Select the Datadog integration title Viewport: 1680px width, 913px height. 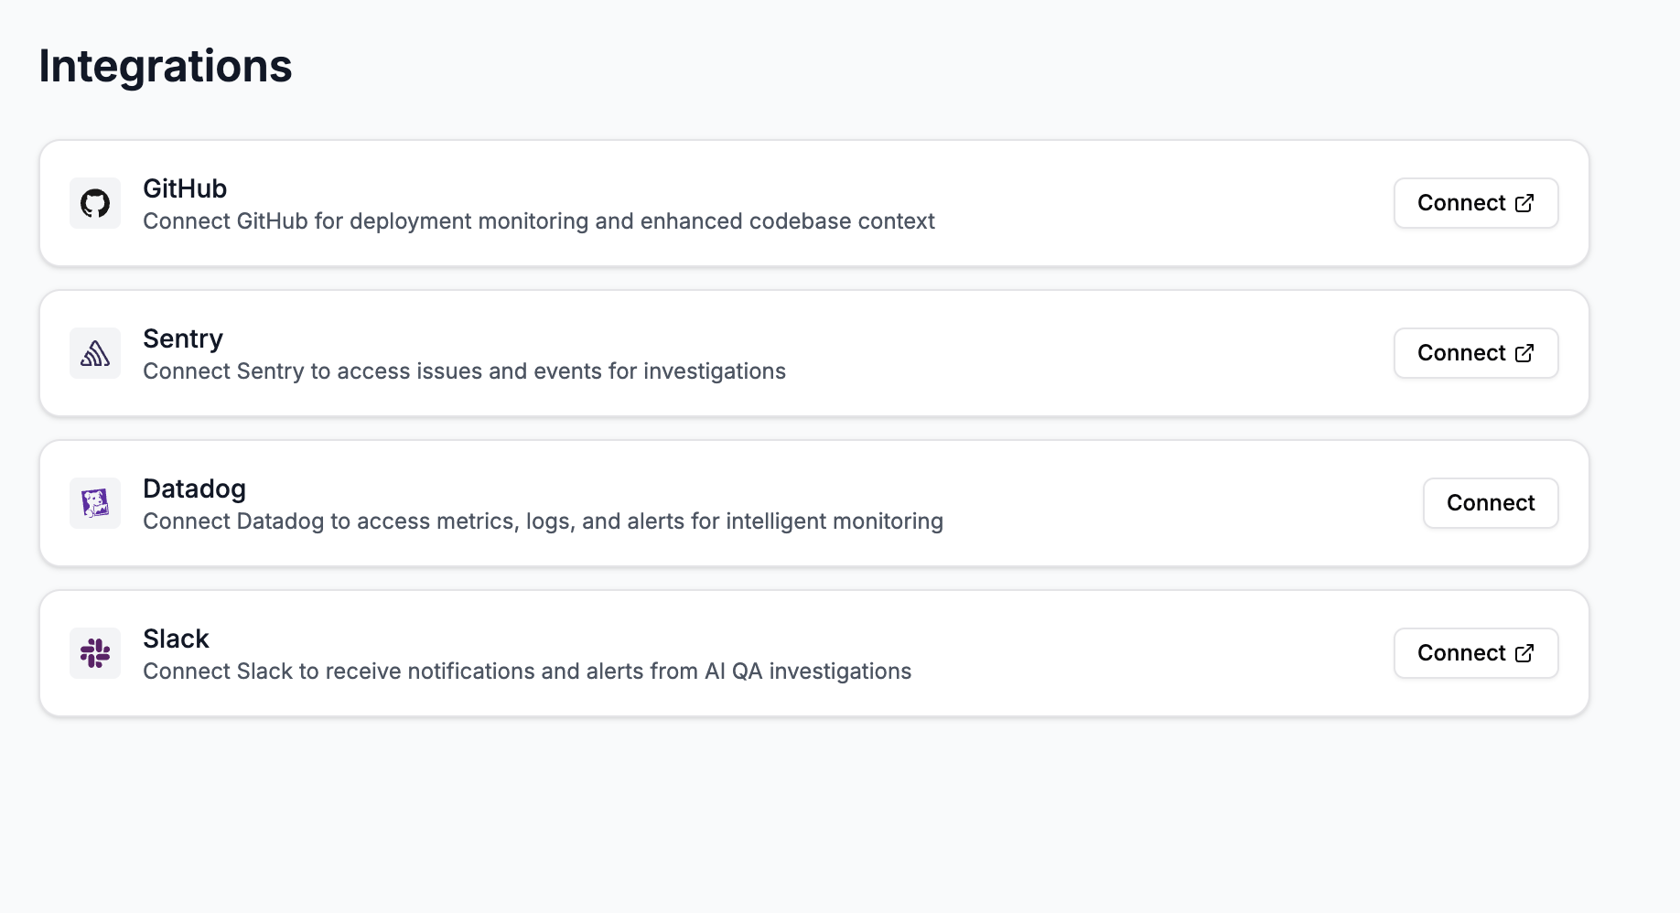coord(194,489)
